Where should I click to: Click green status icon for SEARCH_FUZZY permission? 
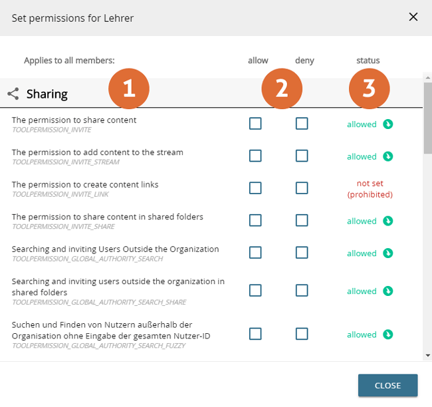click(x=388, y=334)
